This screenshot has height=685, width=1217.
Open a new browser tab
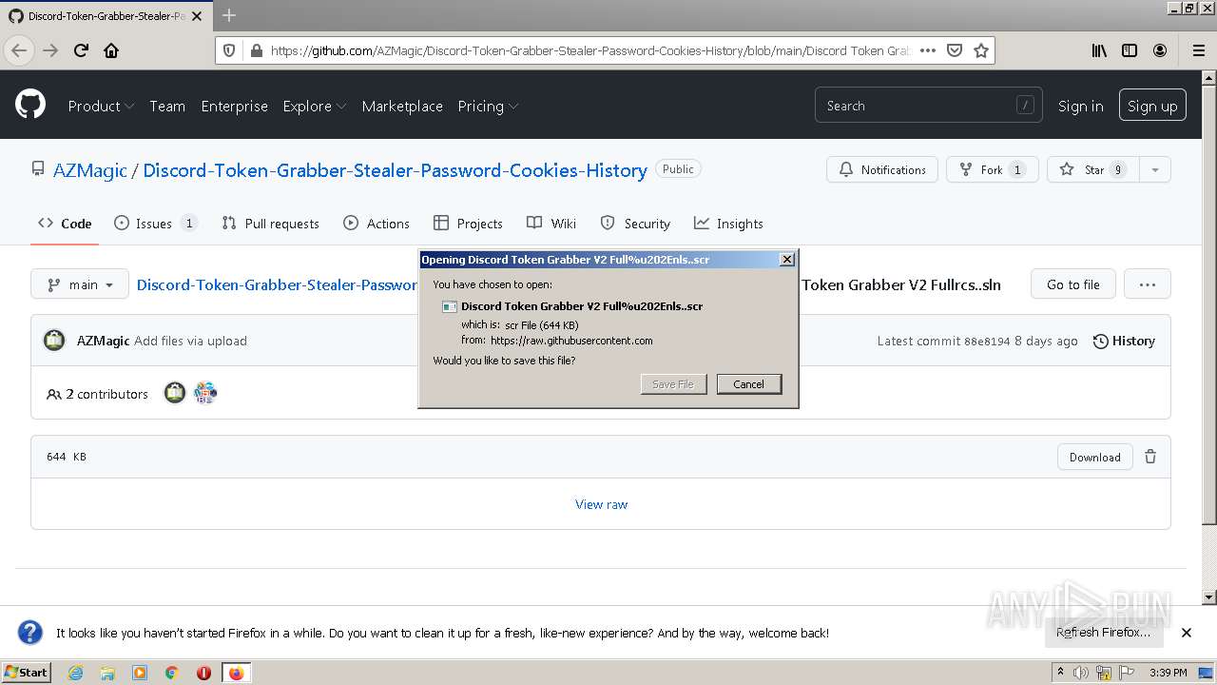(229, 15)
